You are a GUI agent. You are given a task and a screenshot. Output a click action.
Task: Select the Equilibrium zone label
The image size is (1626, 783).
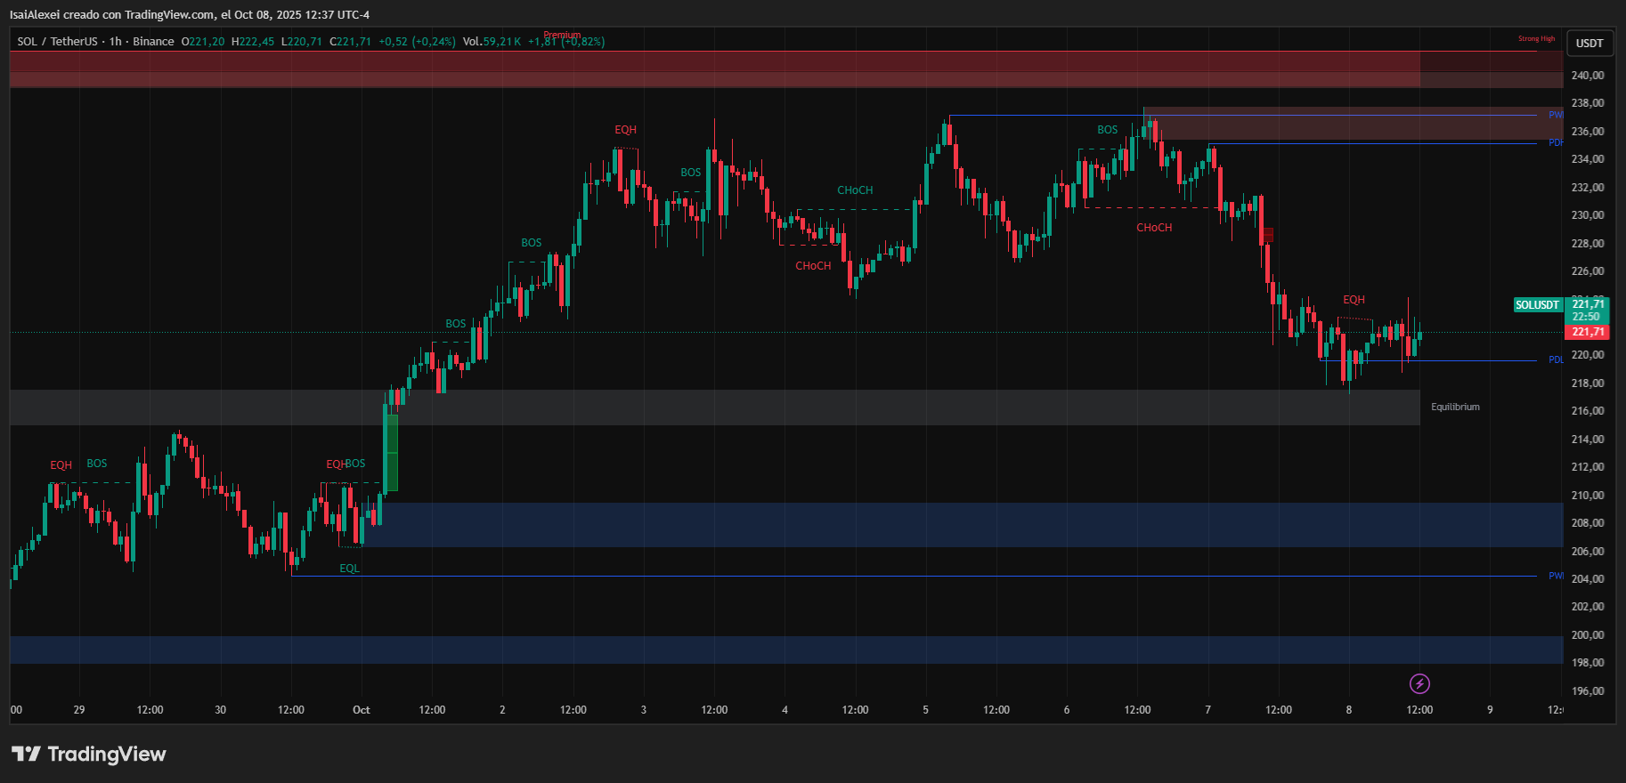(1455, 407)
